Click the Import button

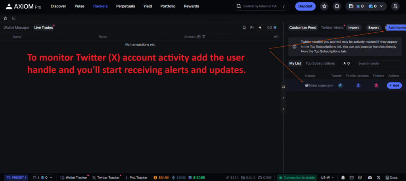coord(353,28)
